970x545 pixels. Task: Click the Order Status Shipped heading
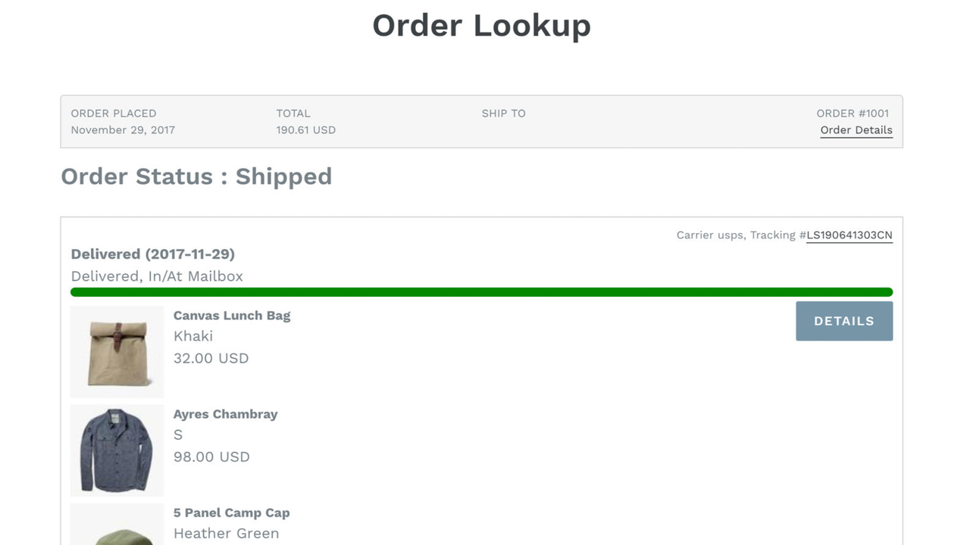(x=196, y=176)
